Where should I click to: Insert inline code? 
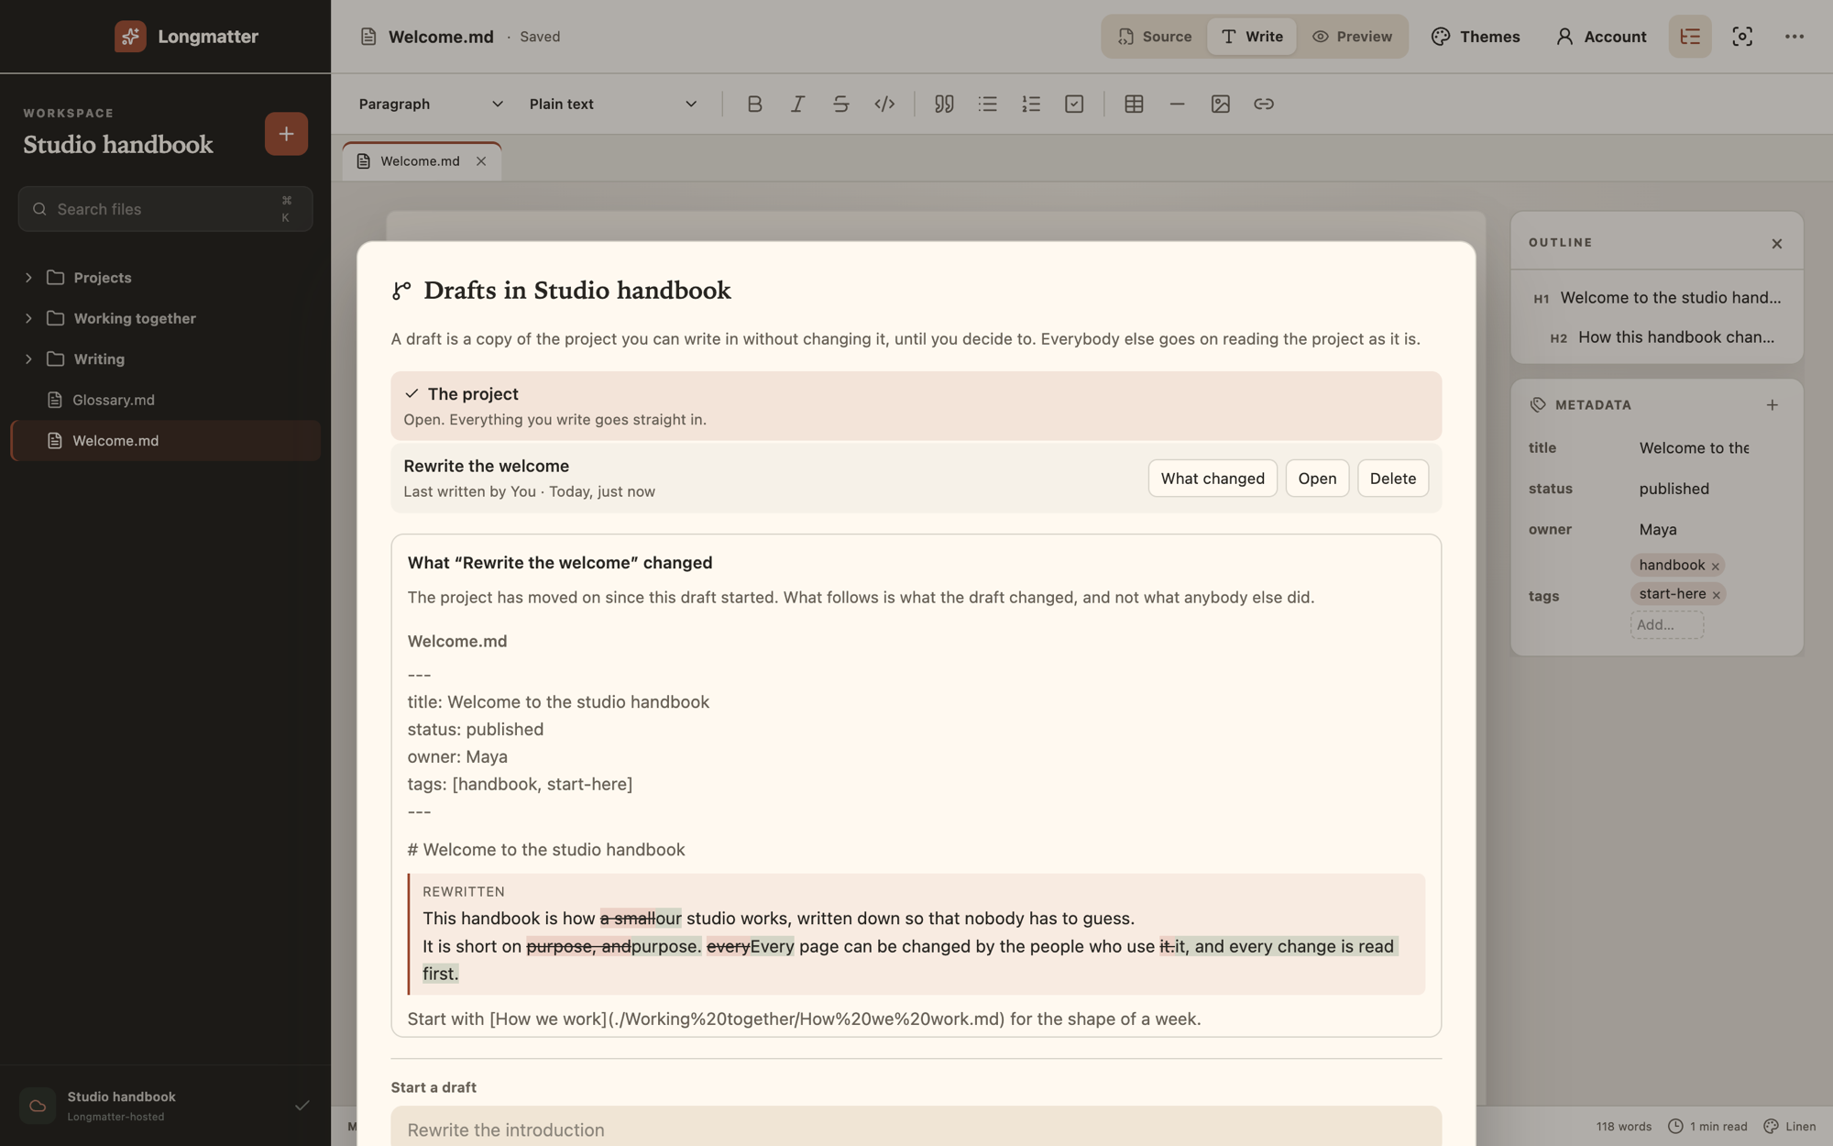click(884, 104)
